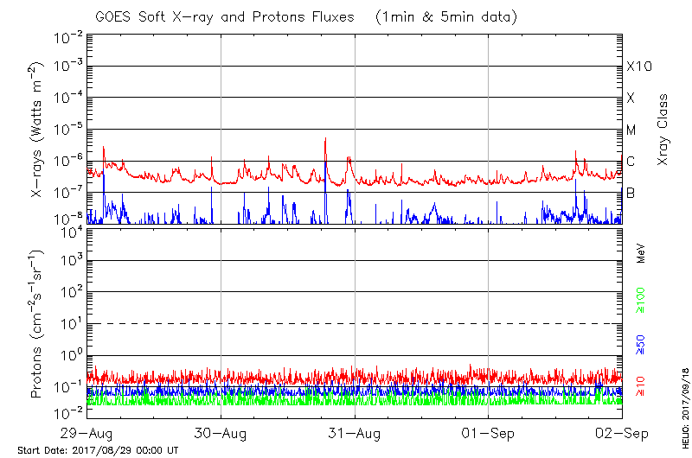This screenshot has height=458, width=692.
Task: Click the blue ≥50 MeV legend label
Action: point(642,344)
